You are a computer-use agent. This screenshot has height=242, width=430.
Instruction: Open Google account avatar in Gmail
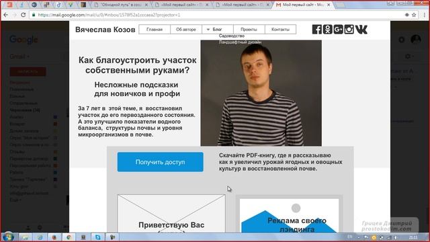pos(416,40)
